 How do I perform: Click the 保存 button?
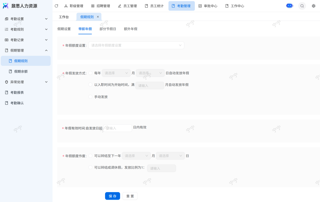pos(113,196)
